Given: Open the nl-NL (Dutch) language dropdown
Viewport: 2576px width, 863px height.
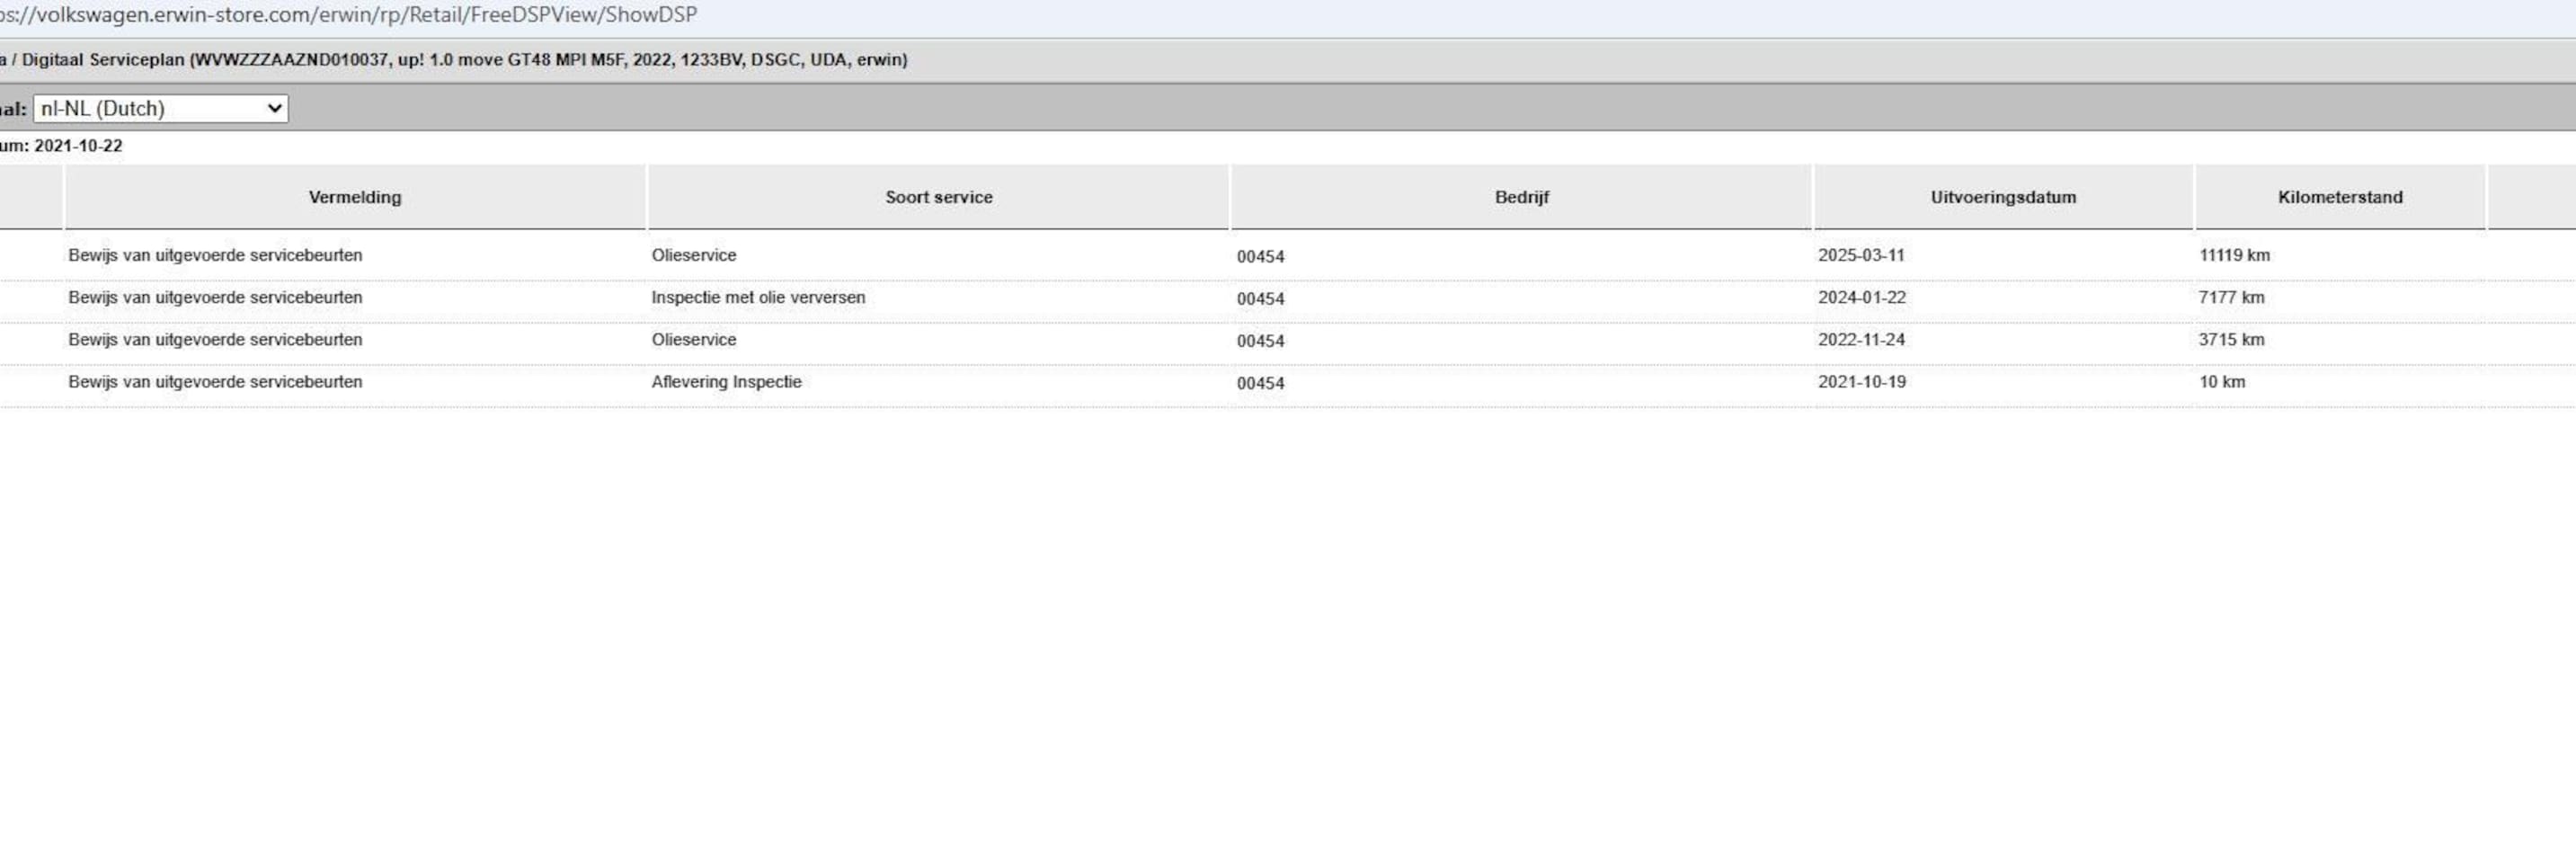Looking at the screenshot, I should point(161,108).
